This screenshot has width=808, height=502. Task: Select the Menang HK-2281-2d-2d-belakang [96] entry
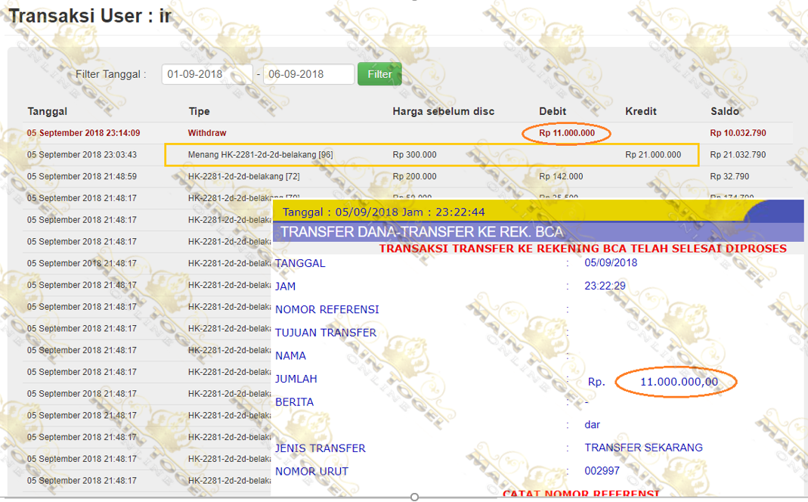261,155
